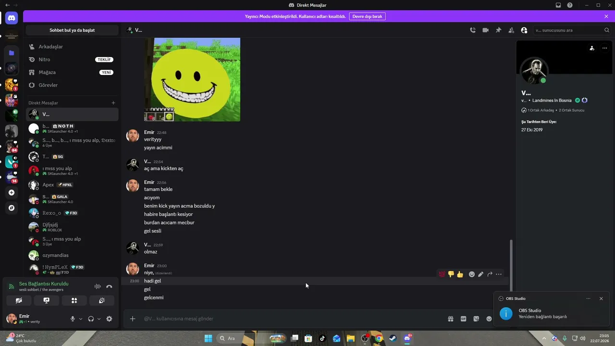
Task: Forward the message using the arrow icon
Action: coord(490,274)
